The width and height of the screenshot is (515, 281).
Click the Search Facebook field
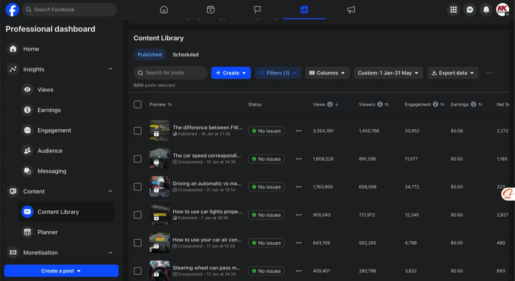pos(70,9)
